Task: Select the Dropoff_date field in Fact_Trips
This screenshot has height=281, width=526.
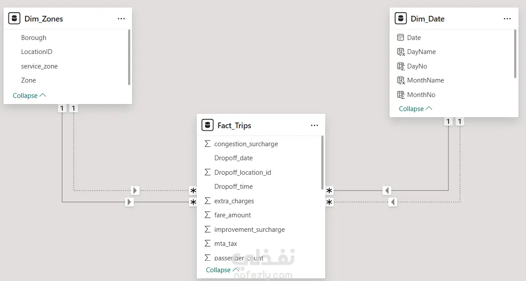Action: pyautogui.click(x=233, y=158)
